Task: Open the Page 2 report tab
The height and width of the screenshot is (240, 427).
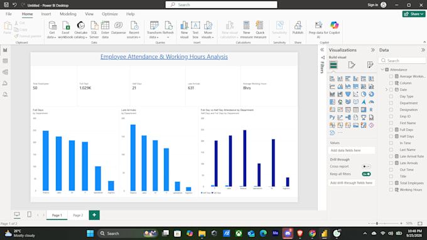Action: (78, 215)
